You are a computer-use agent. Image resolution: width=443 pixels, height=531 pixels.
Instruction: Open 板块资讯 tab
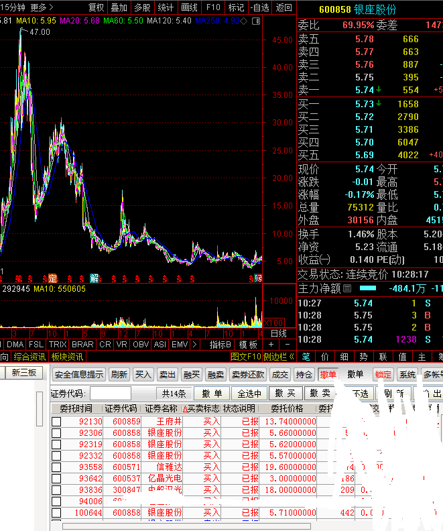coord(67,357)
